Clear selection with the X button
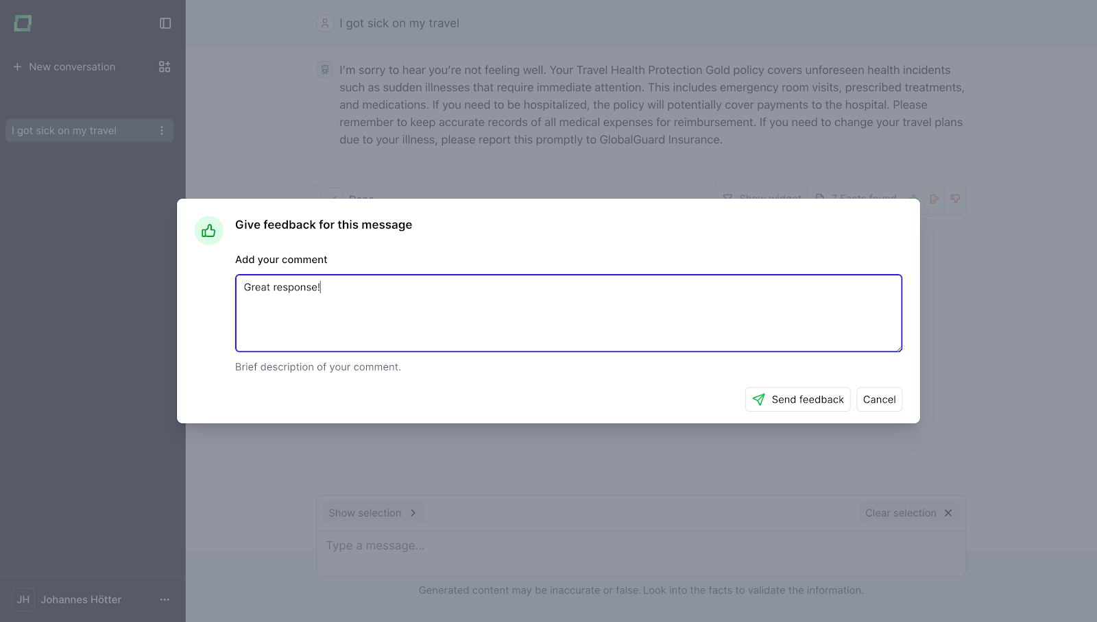Screen dimensions: 1097x622 (948, 513)
